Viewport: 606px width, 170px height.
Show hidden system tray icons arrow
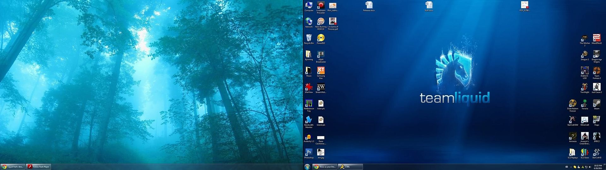tap(571, 167)
